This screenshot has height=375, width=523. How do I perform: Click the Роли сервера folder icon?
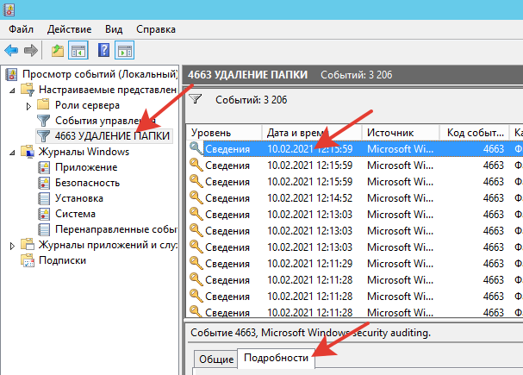tap(43, 104)
